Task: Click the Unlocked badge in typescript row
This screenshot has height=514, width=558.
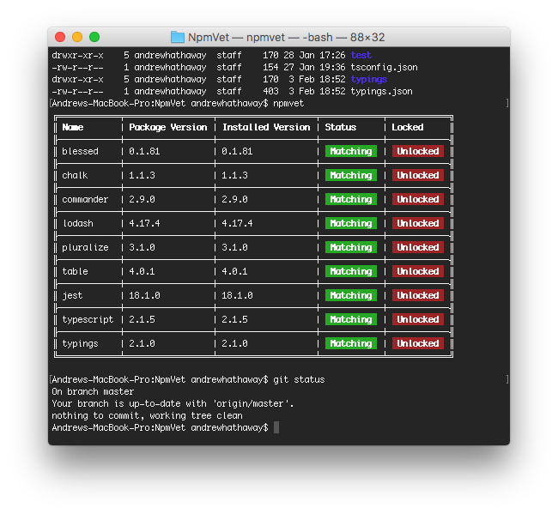Action: [x=418, y=319]
